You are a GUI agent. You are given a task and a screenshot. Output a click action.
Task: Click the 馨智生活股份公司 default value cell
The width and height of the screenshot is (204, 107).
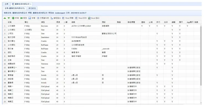pyautogui.click(x=109, y=33)
